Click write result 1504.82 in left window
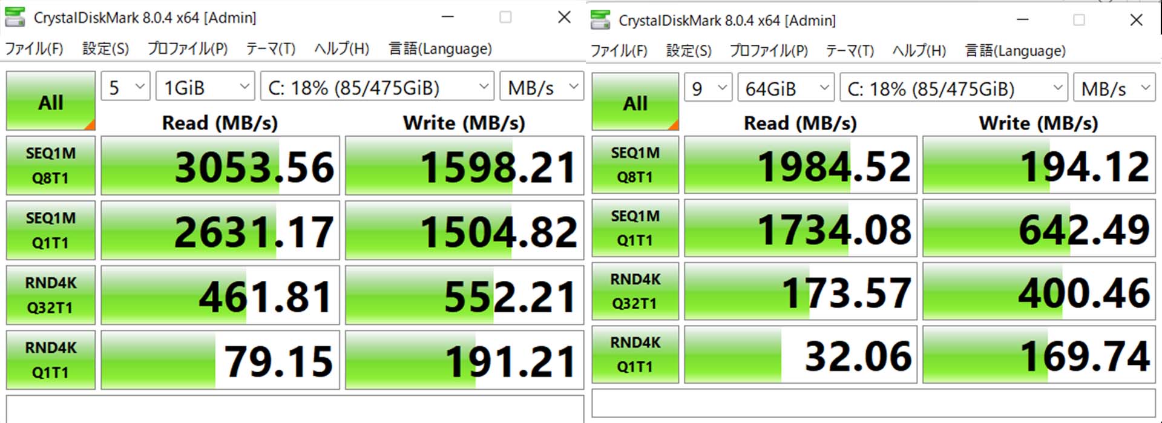This screenshot has width=1162, height=423. pyautogui.click(x=464, y=230)
